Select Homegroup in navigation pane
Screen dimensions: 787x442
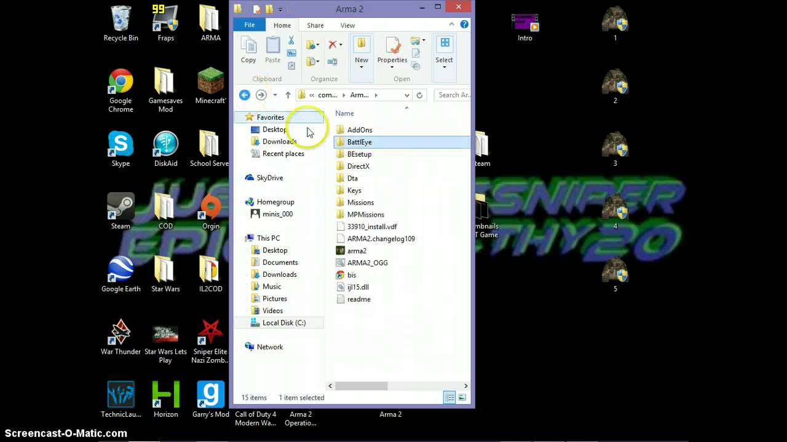click(275, 202)
